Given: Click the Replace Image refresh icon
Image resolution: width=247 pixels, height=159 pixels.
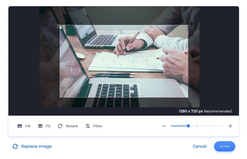Looking at the screenshot, I should pyautogui.click(x=15, y=146).
